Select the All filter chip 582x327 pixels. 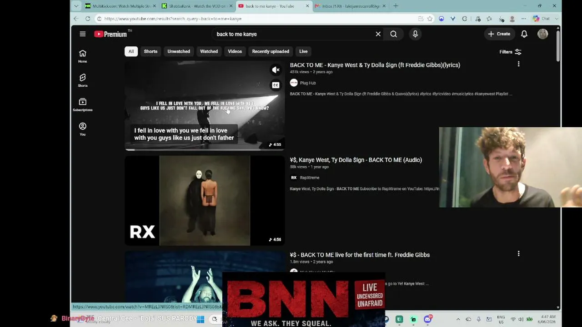(x=131, y=51)
